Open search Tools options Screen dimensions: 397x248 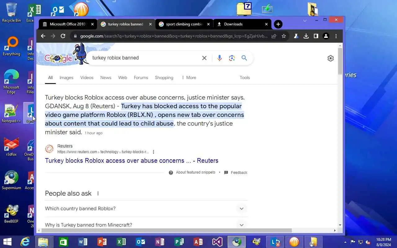[245, 77]
